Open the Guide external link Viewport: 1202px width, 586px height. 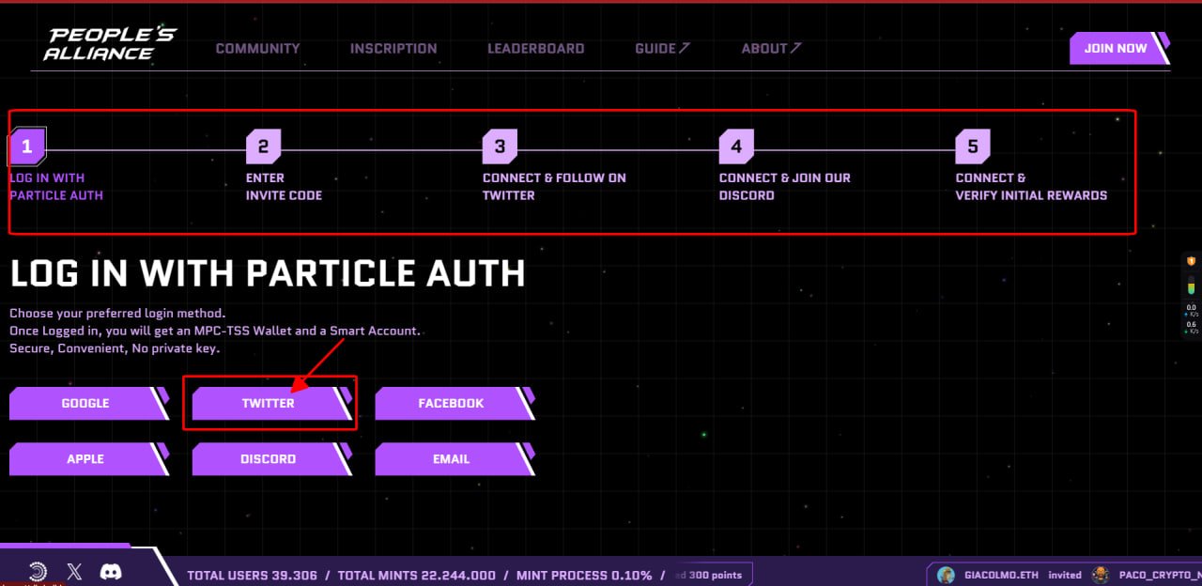pyautogui.click(x=662, y=48)
